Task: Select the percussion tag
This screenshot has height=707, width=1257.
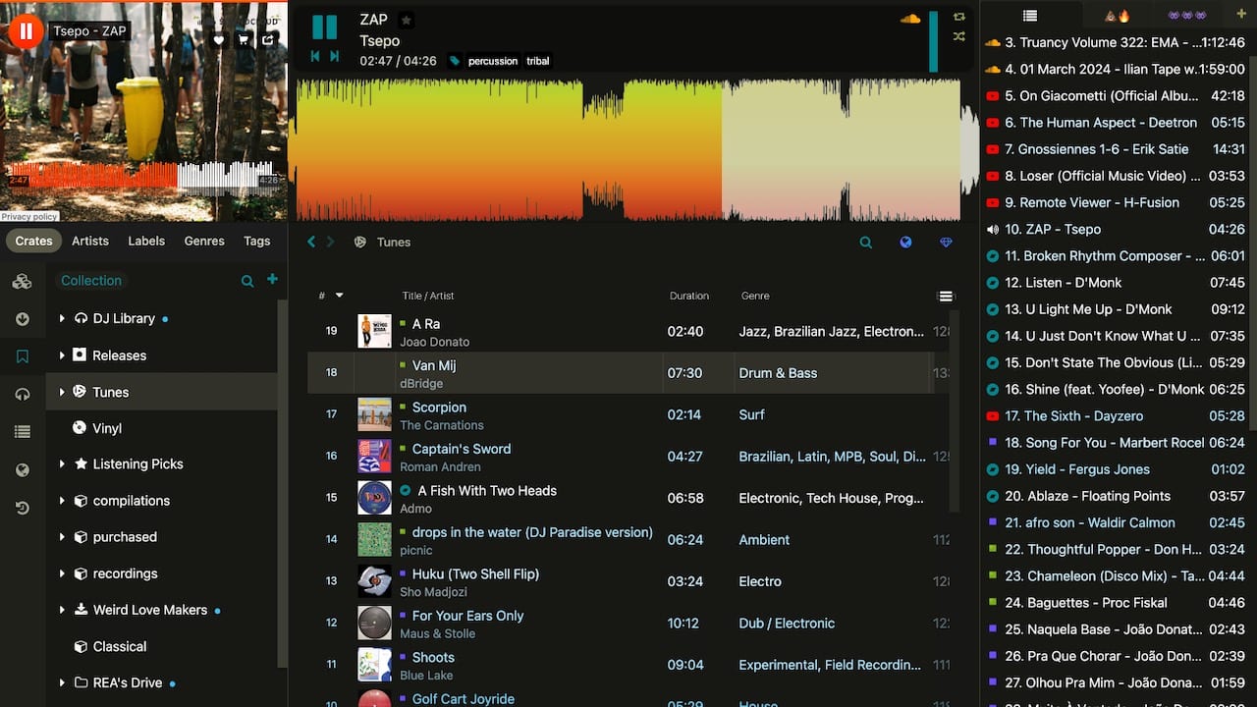Action: [493, 61]
